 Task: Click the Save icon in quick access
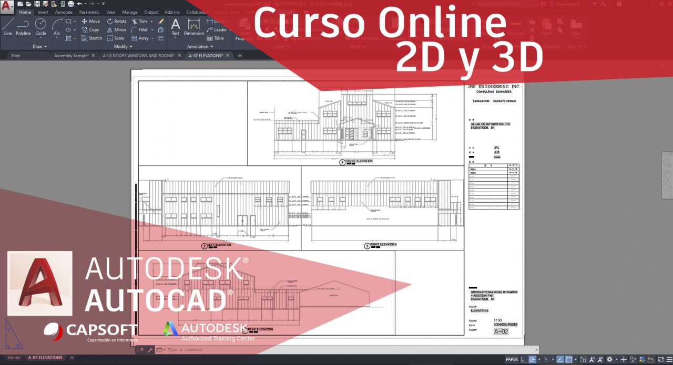pos(37,4)
